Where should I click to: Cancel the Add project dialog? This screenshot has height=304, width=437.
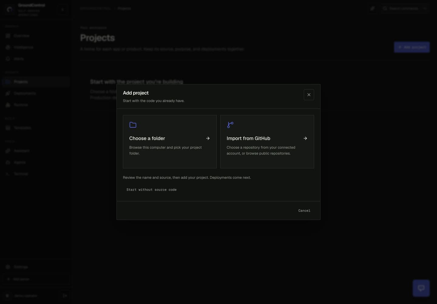click(x=304, y=211)
